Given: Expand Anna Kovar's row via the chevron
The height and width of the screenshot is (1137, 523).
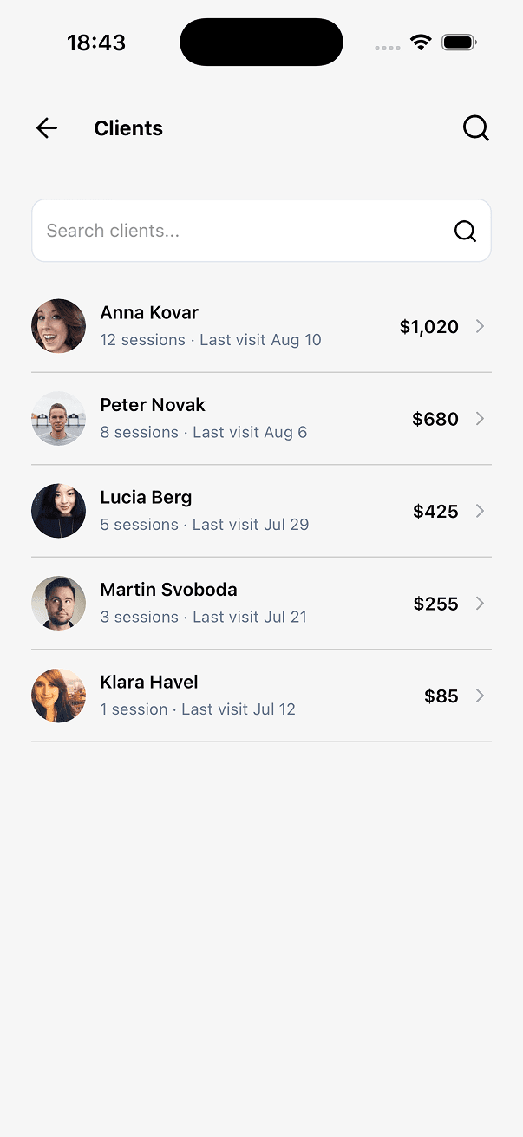Looking at the screenshot, I should click(x=481, y=326).
